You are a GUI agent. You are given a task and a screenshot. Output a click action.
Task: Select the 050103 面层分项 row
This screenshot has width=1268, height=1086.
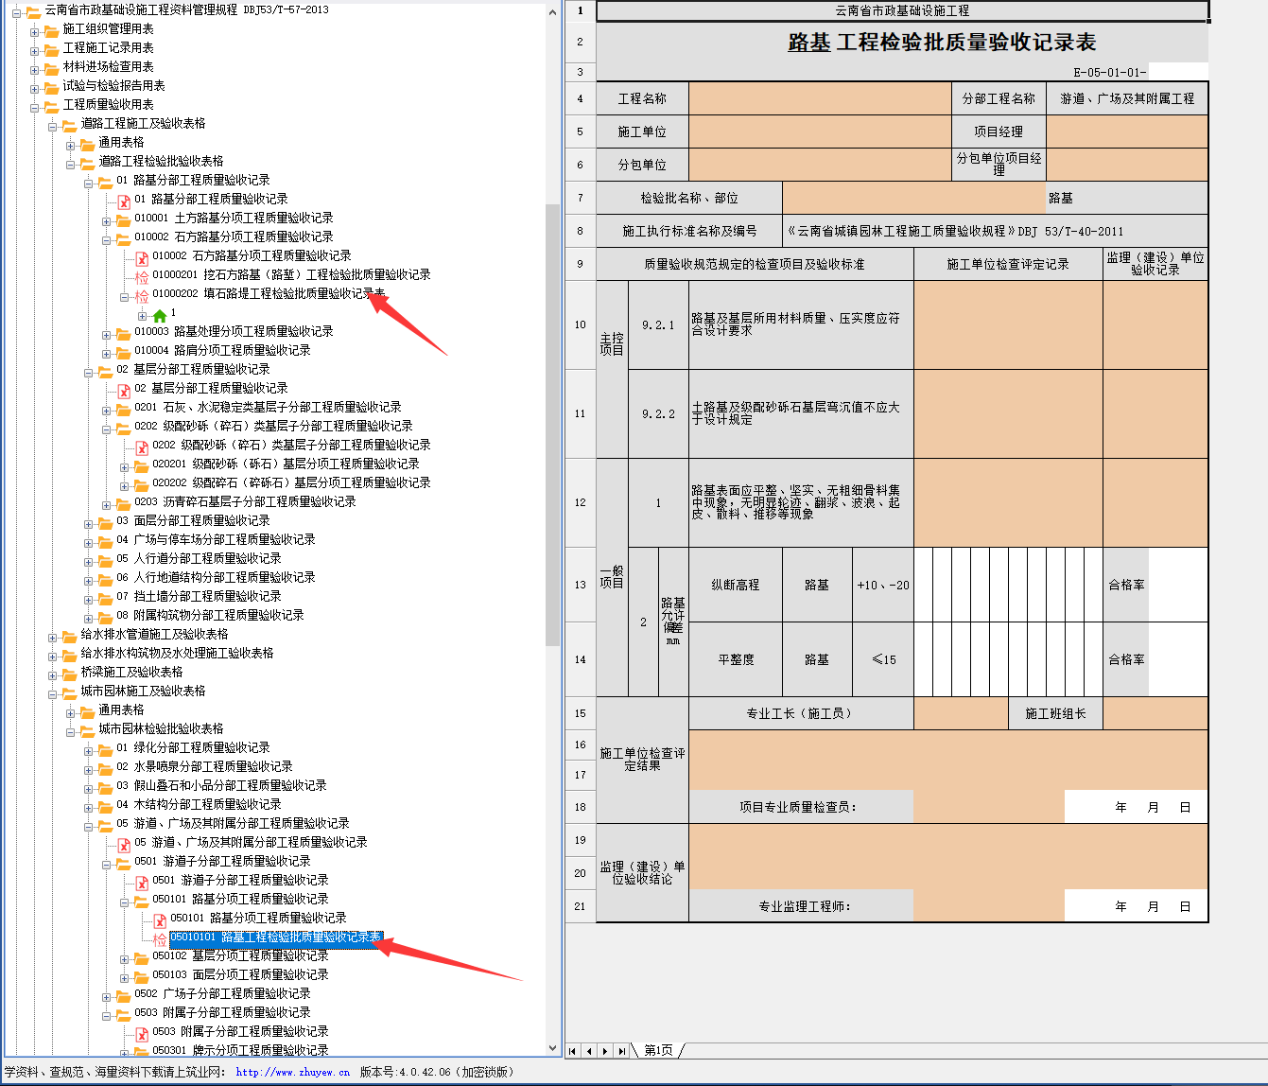[240, 974]
